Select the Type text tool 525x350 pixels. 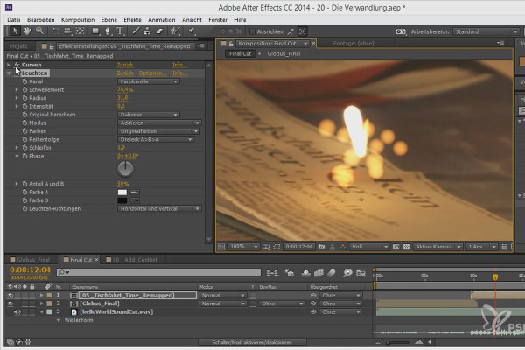click(120, 31)
